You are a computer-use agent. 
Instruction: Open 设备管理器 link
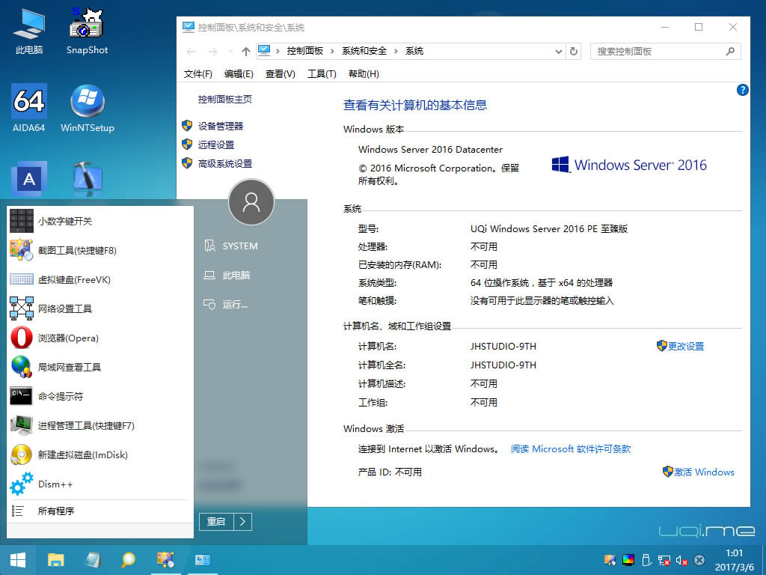pos(221,126)
